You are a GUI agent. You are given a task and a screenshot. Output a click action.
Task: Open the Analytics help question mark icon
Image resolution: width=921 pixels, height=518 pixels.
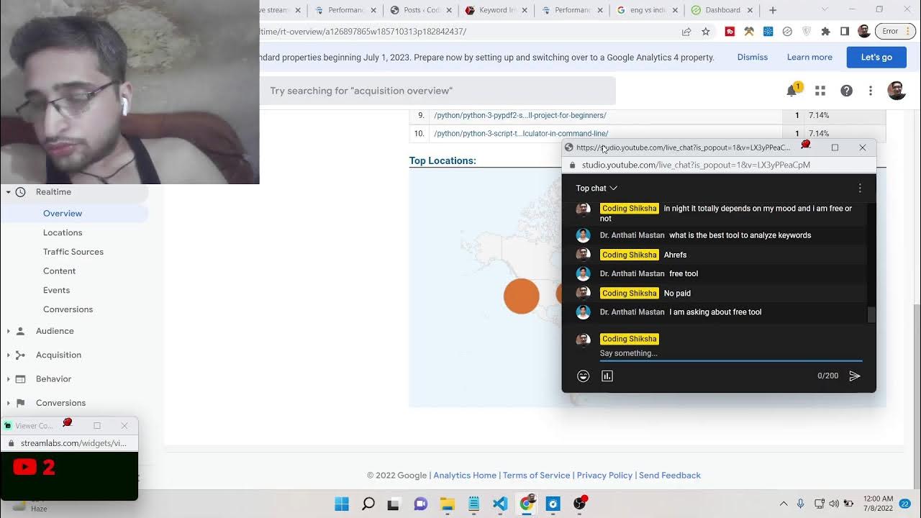pos(847,91)
